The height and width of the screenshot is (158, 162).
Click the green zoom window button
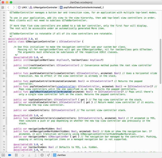tap(11, 2)
